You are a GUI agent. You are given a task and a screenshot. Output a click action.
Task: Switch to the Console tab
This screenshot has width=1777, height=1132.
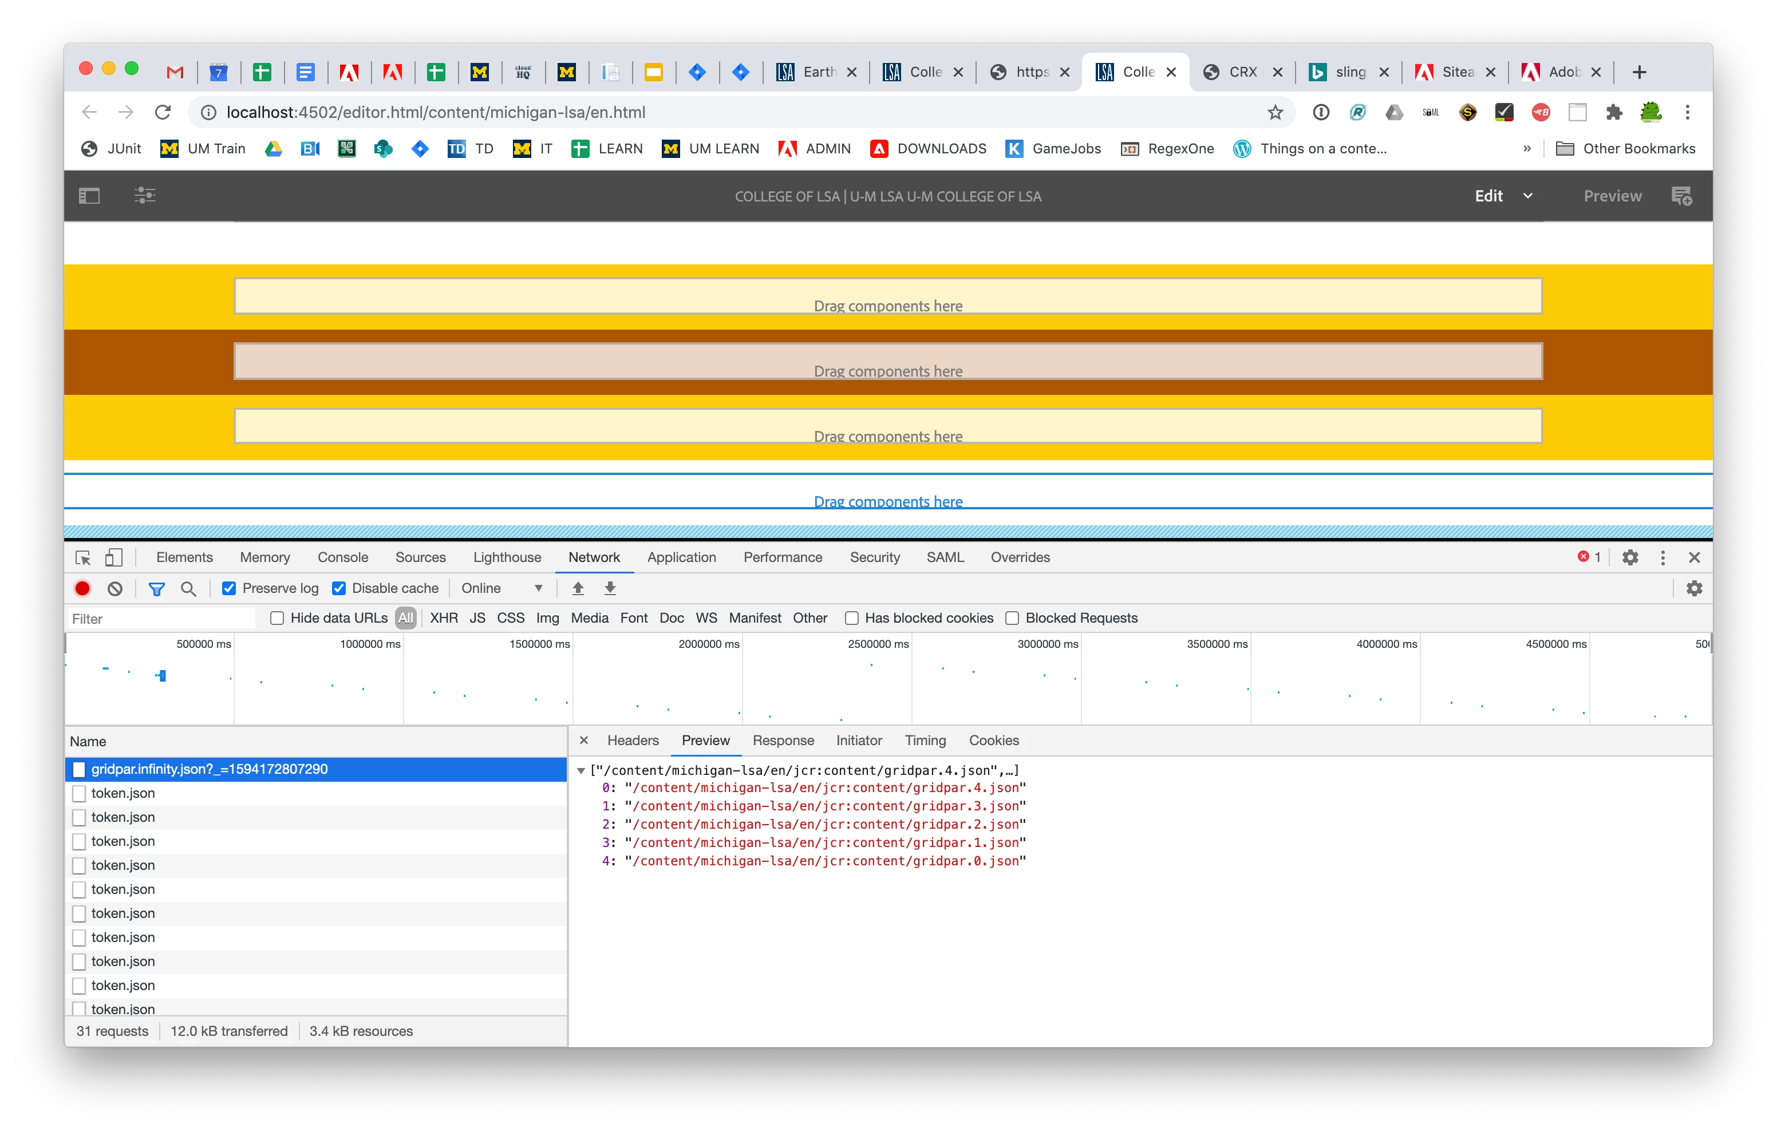(x=342, y=557)
